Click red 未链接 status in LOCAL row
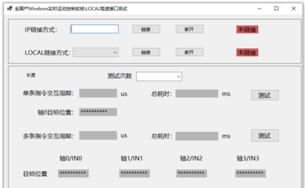Screen dimensions: 307x188 (247, 53)
